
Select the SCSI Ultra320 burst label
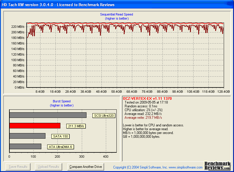tap(104, 116)
